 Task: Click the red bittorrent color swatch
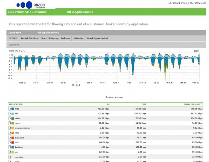point(13,138)
